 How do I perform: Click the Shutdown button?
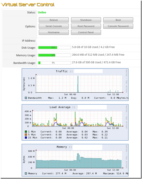pyautogui.click(x=86, y=20)
